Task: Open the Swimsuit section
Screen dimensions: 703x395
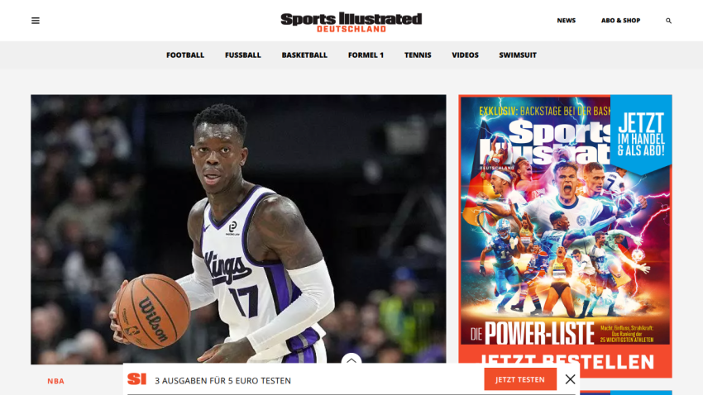Action: [x=518, y=55]
